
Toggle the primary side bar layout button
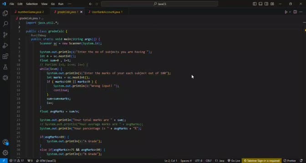tap(255, 4)
